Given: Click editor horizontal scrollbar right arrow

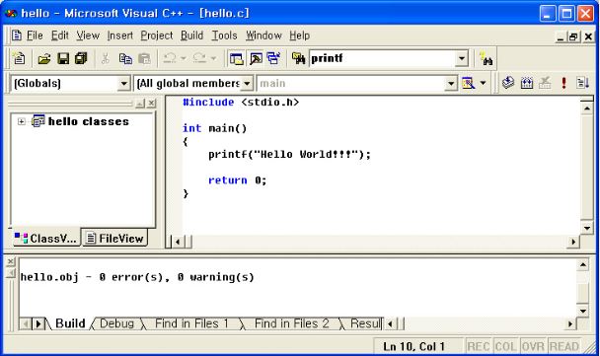Looking at the screenshot, I should (572, 242).
